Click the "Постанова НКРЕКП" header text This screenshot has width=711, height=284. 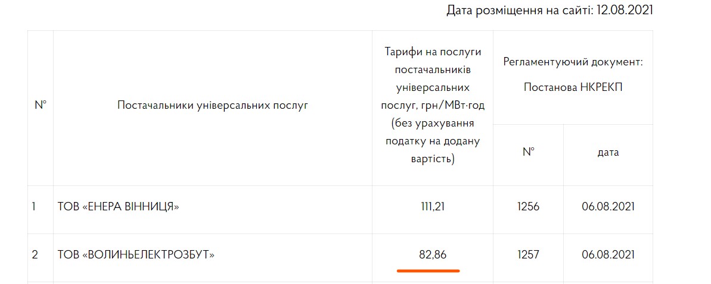(573, 87)
